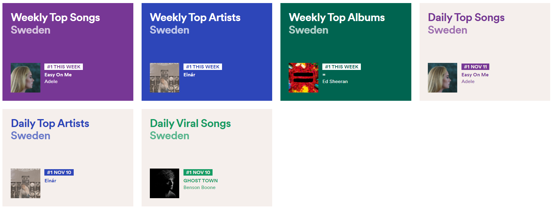Open Adele album cover in Weekly Top Songs

click(x=25, y=78)
